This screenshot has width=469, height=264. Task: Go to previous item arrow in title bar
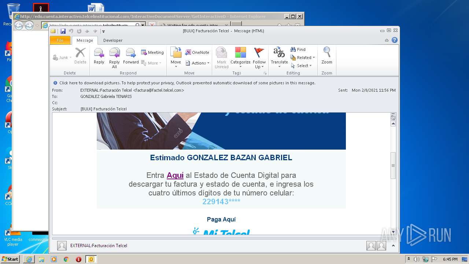[x=87, y=31]
